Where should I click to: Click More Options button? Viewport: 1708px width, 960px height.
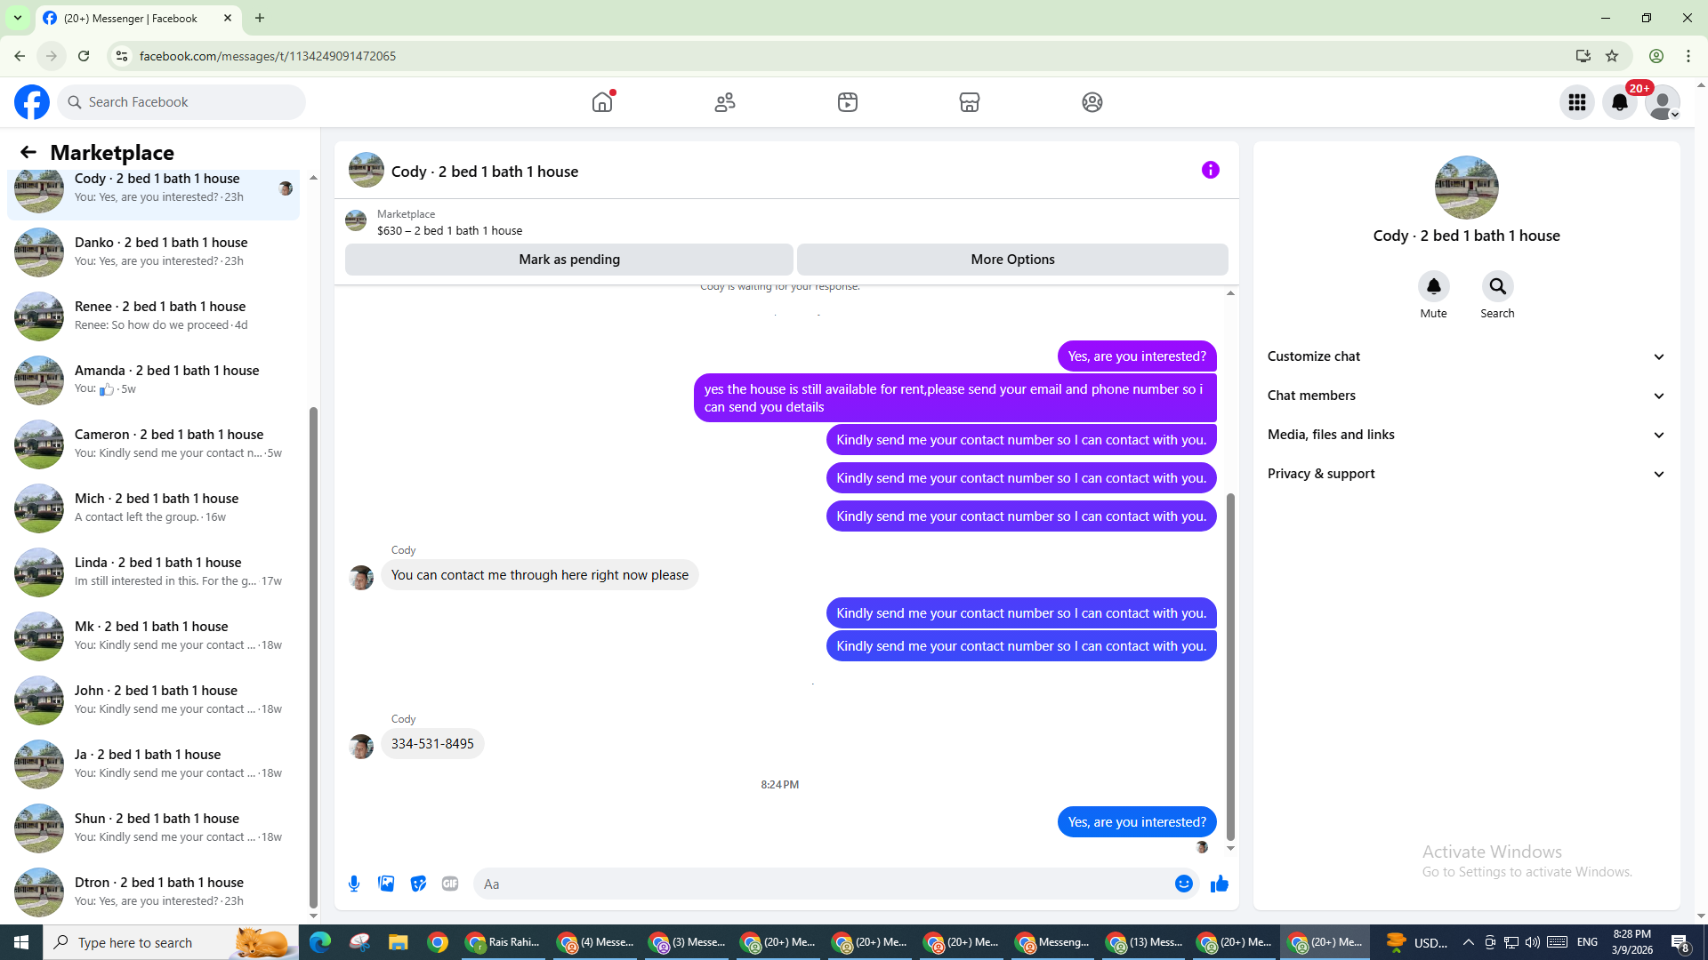(x=1012, y=260)
